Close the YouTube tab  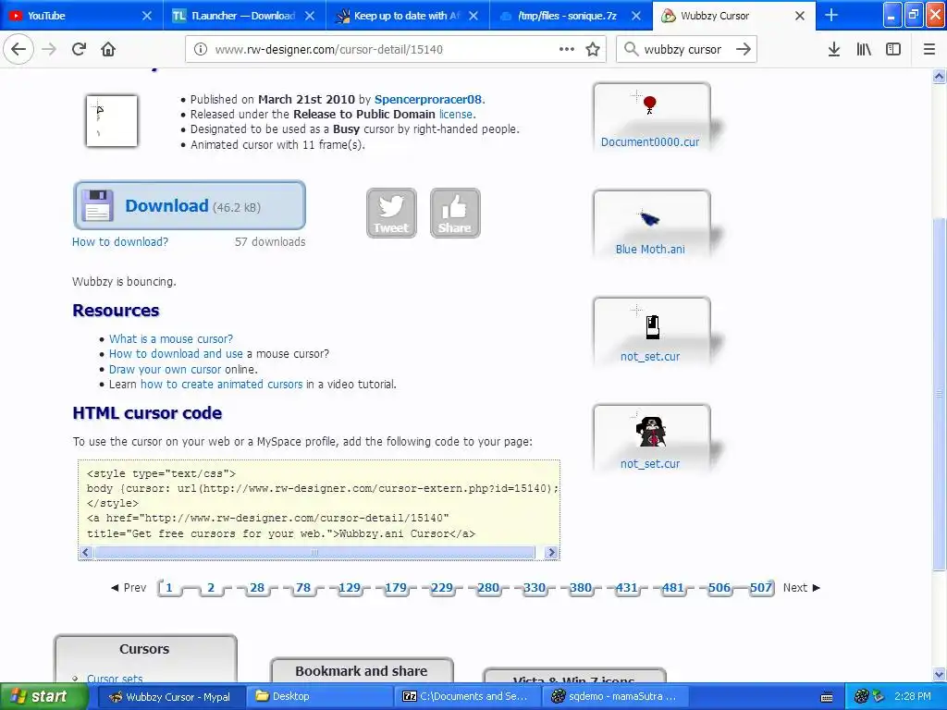click(147, 16)
